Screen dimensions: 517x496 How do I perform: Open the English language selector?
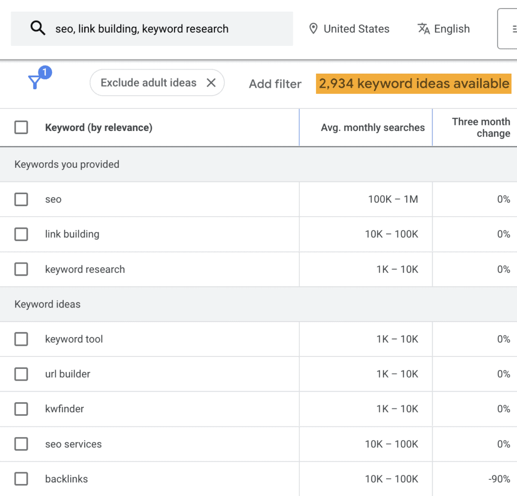click(452, 29)
